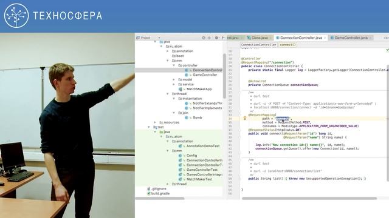Open the Project panel gear settings
Image resolution: width=389 pixels, height=218 pixels.
point(216,38)
